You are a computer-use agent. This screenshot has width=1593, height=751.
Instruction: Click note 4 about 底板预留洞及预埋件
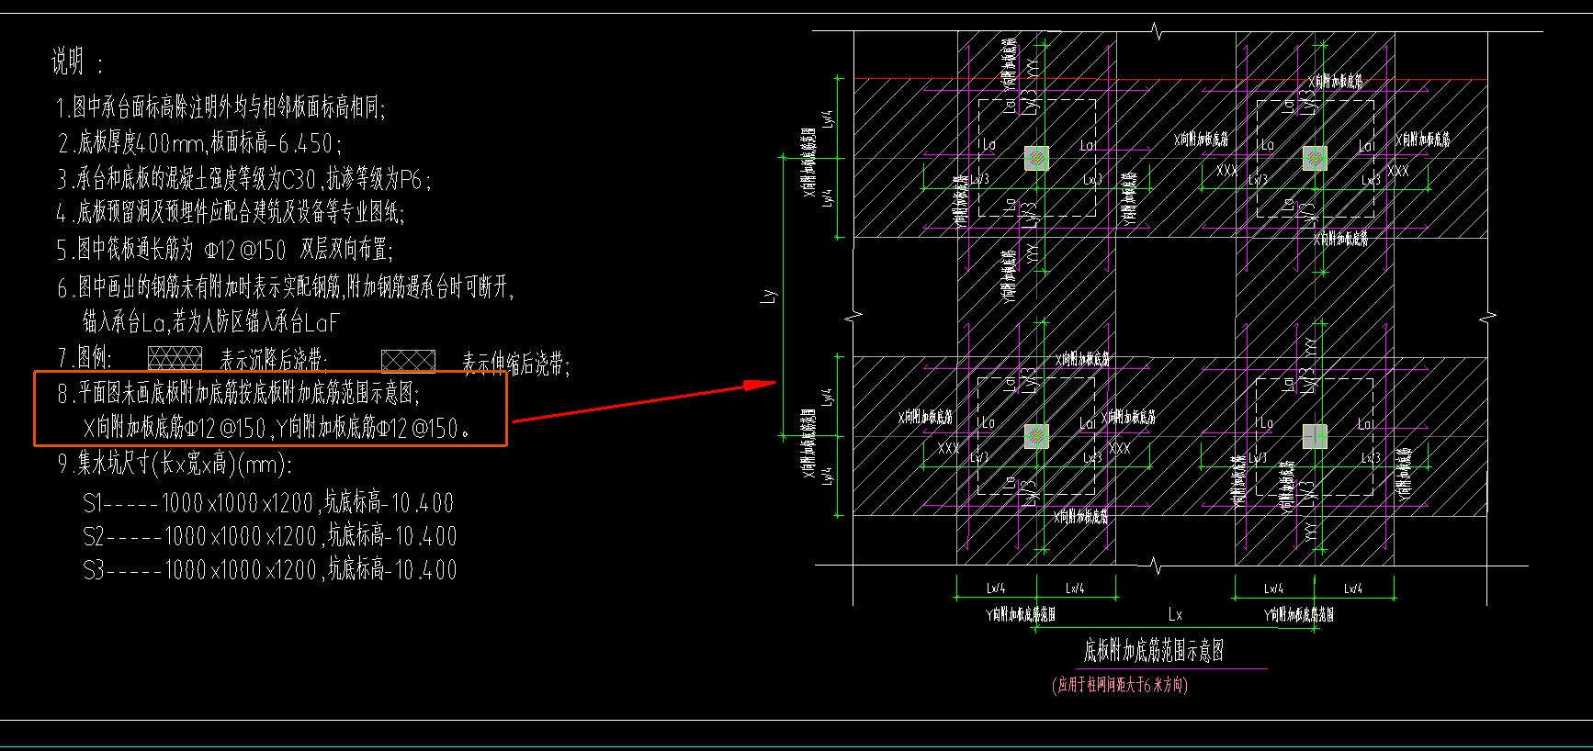231,214
